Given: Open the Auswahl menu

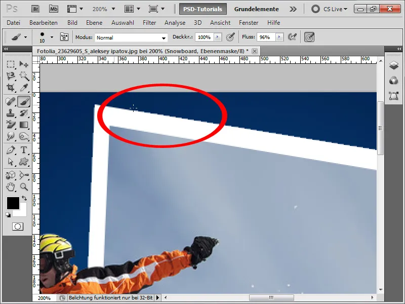Looking at the screenshot, I should [x=123, y=23].
